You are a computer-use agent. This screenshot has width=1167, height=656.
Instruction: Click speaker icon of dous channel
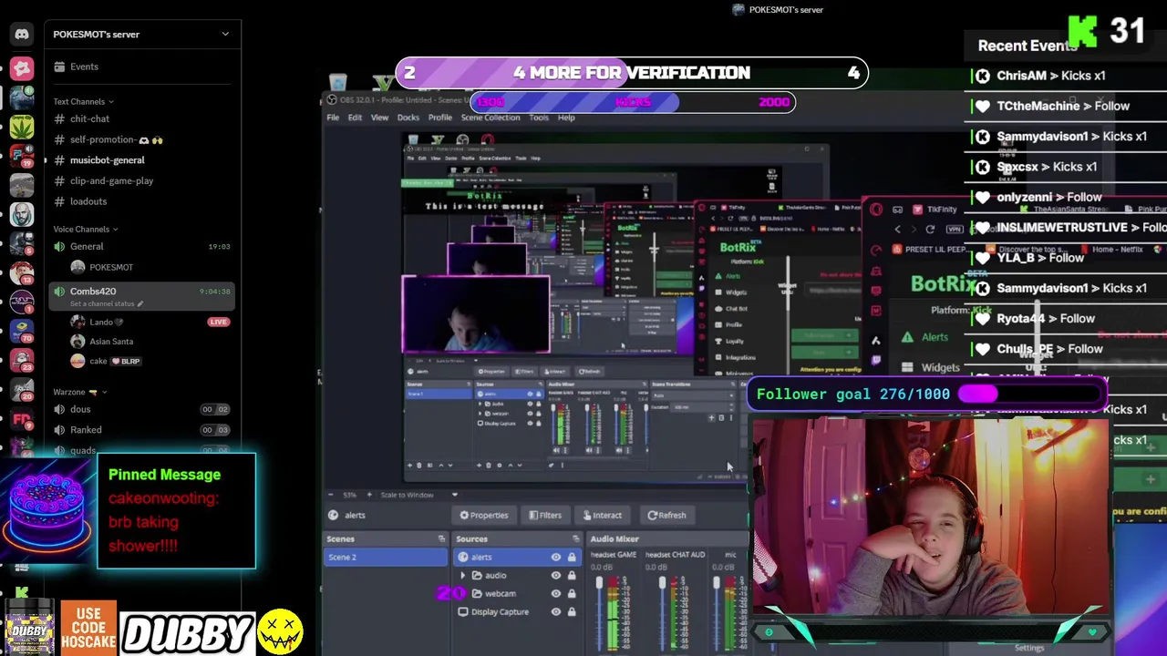point(59,410)
